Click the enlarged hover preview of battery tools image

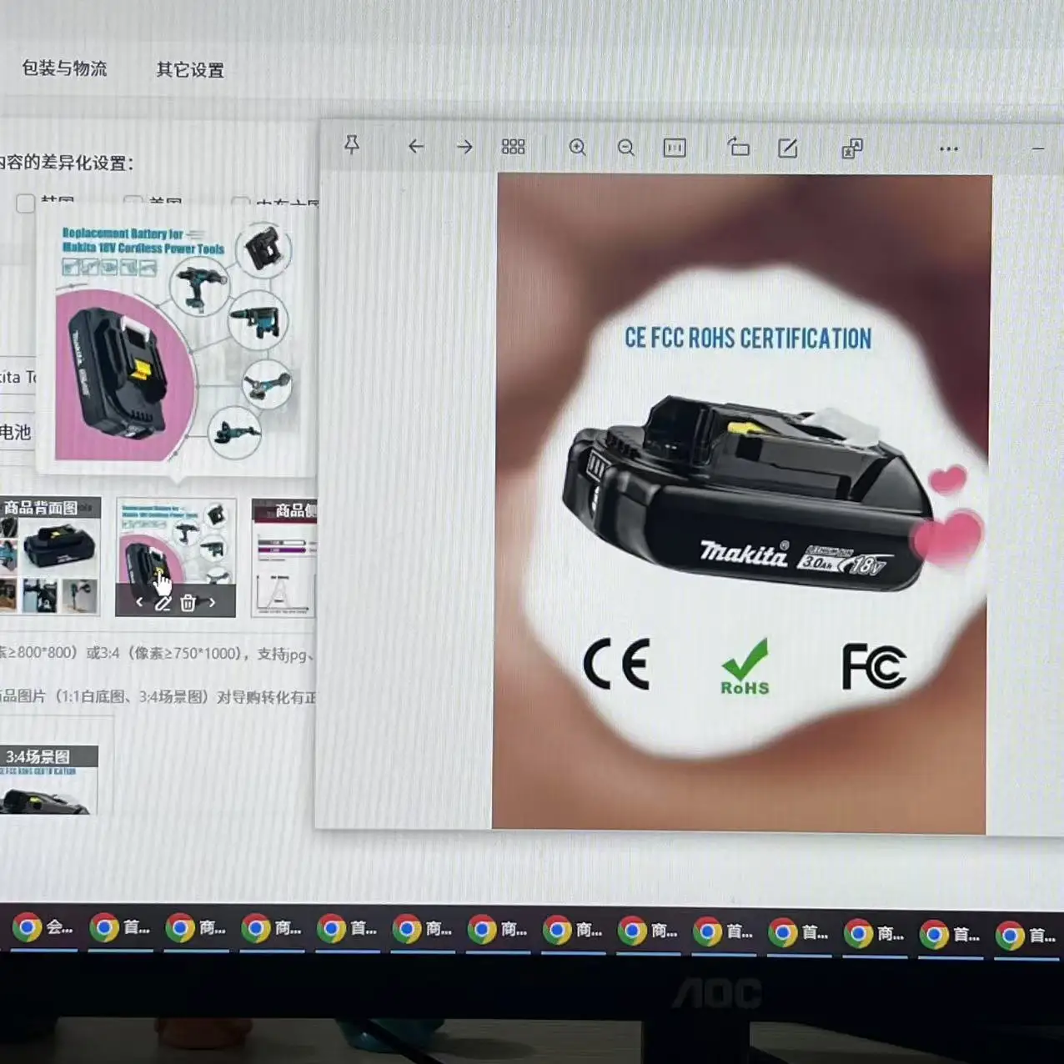click(x=174, y=341)
